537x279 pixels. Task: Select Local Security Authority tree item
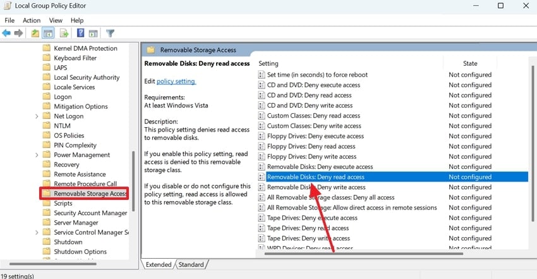pos(87,77)
